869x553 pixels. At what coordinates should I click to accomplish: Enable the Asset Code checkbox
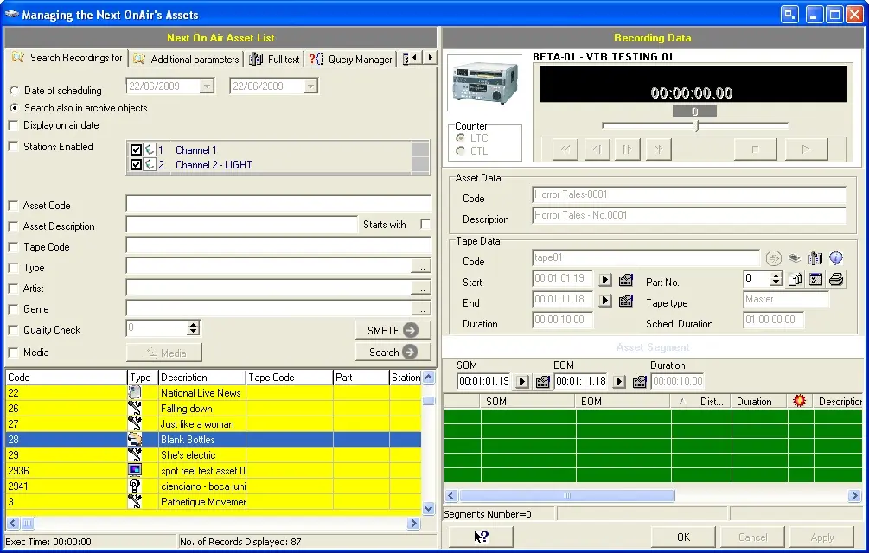pyautogui.click(x=13, y=206)
